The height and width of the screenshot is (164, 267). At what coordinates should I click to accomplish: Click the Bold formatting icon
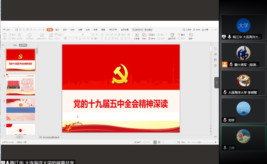click(65, 38)
